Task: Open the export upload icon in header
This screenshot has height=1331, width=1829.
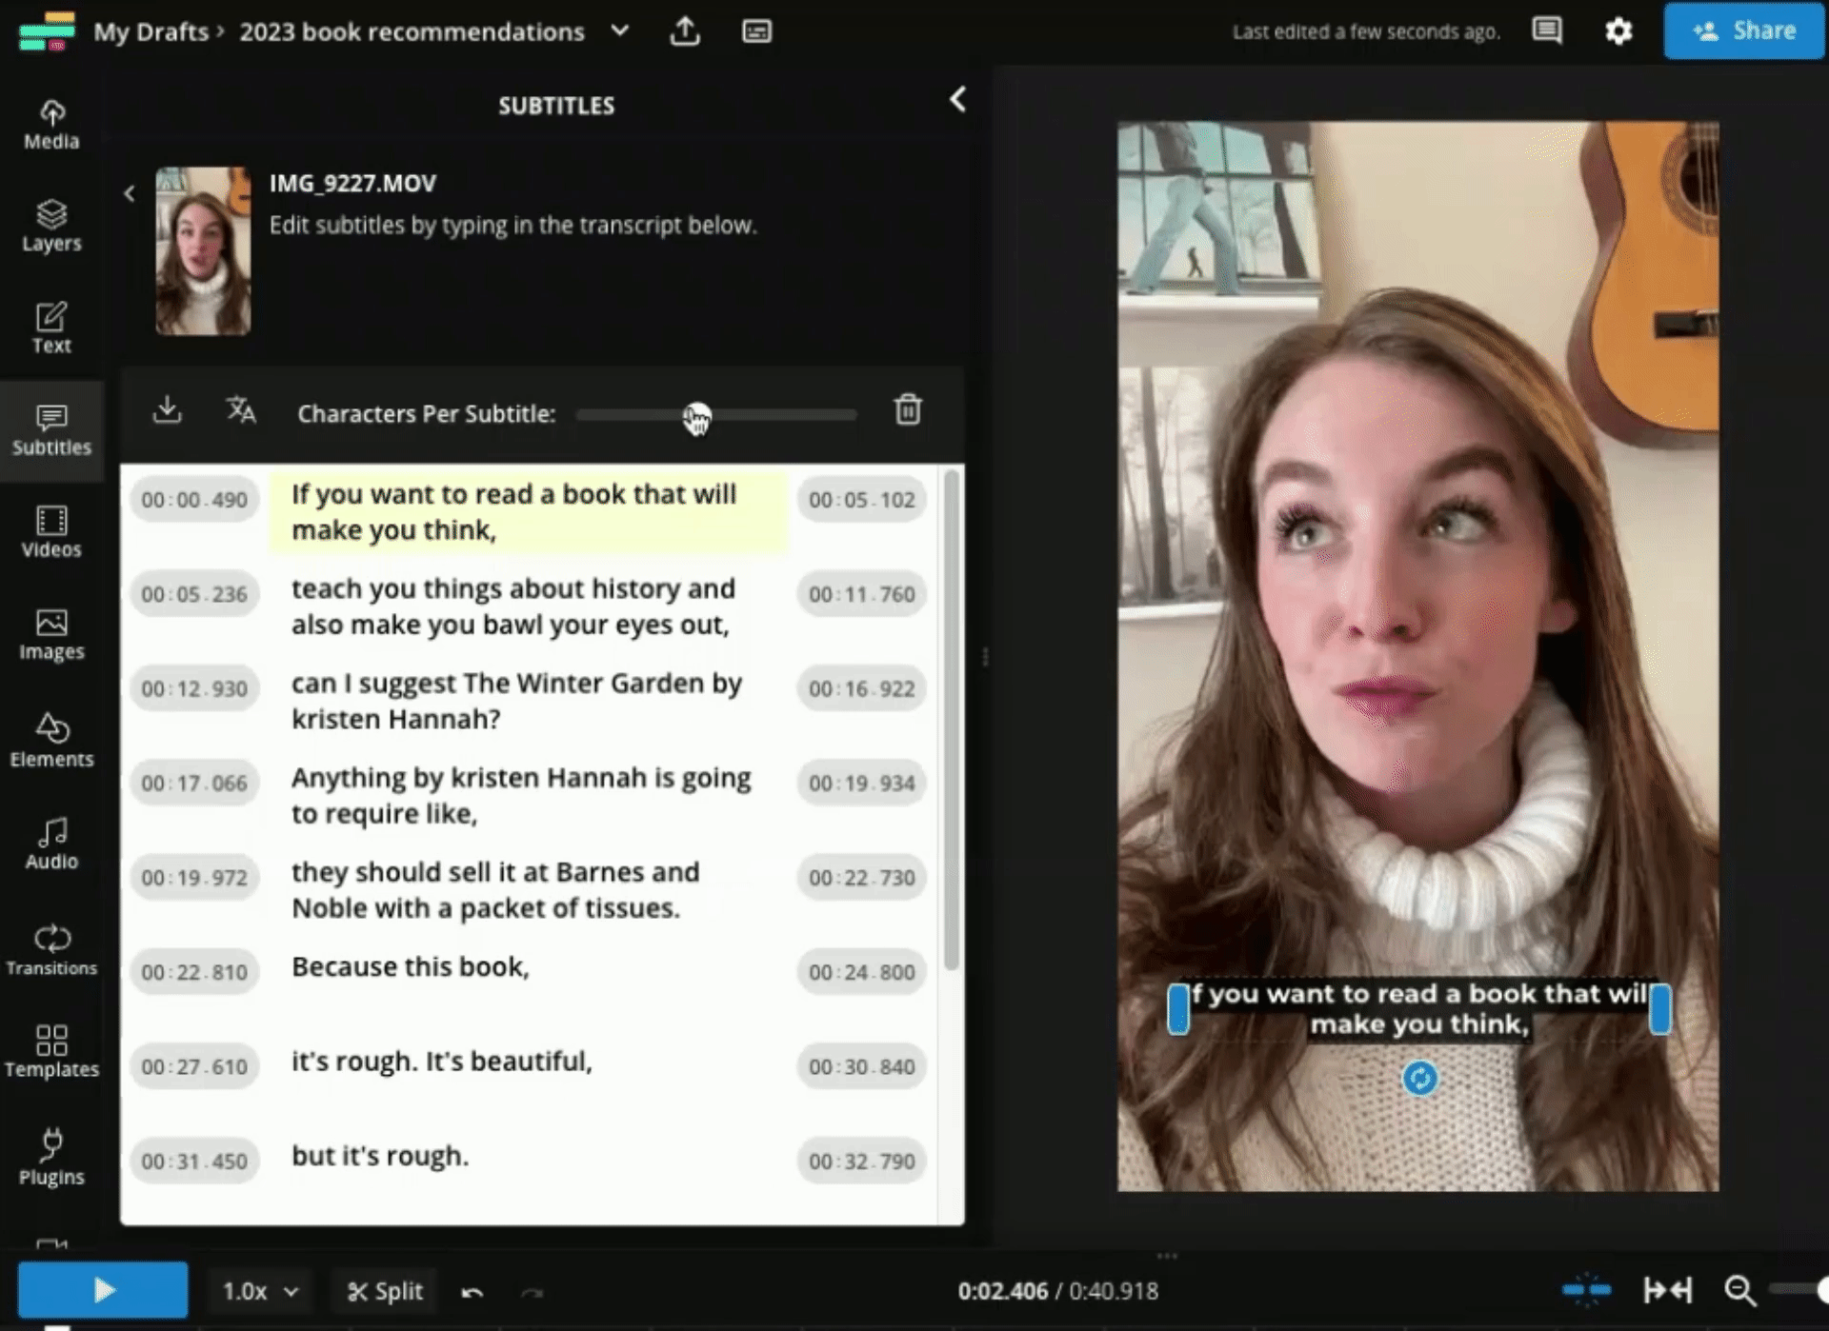Action: click(x=685, y=31)
